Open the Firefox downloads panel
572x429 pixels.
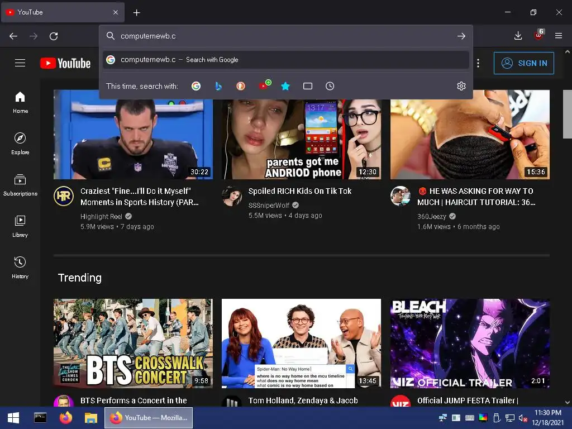[518, 36]
